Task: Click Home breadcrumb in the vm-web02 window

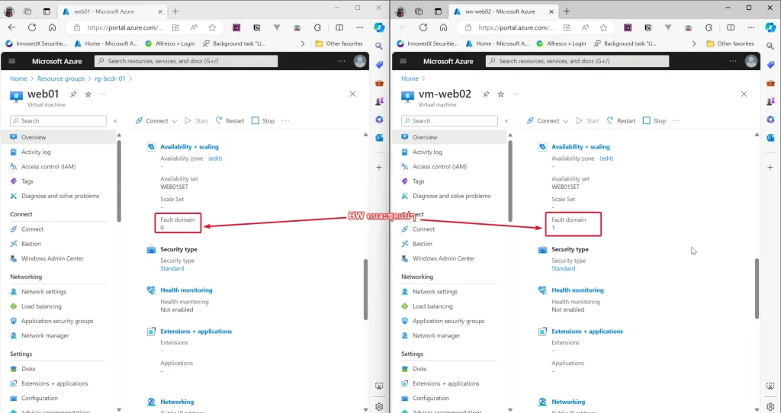Action: tap(410, 78)
